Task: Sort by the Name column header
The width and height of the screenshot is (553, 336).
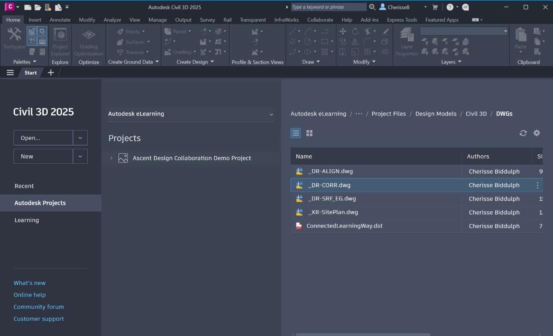Action: coord(376,156)
